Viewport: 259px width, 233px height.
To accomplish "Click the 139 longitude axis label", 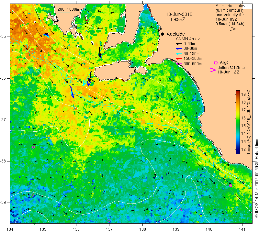I will point(176,229).
